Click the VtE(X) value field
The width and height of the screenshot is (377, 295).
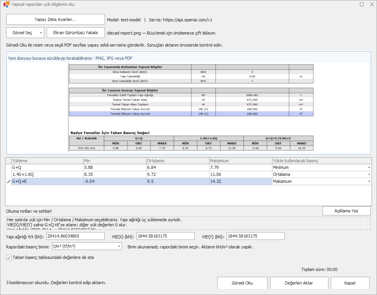(x=166, y=236)
